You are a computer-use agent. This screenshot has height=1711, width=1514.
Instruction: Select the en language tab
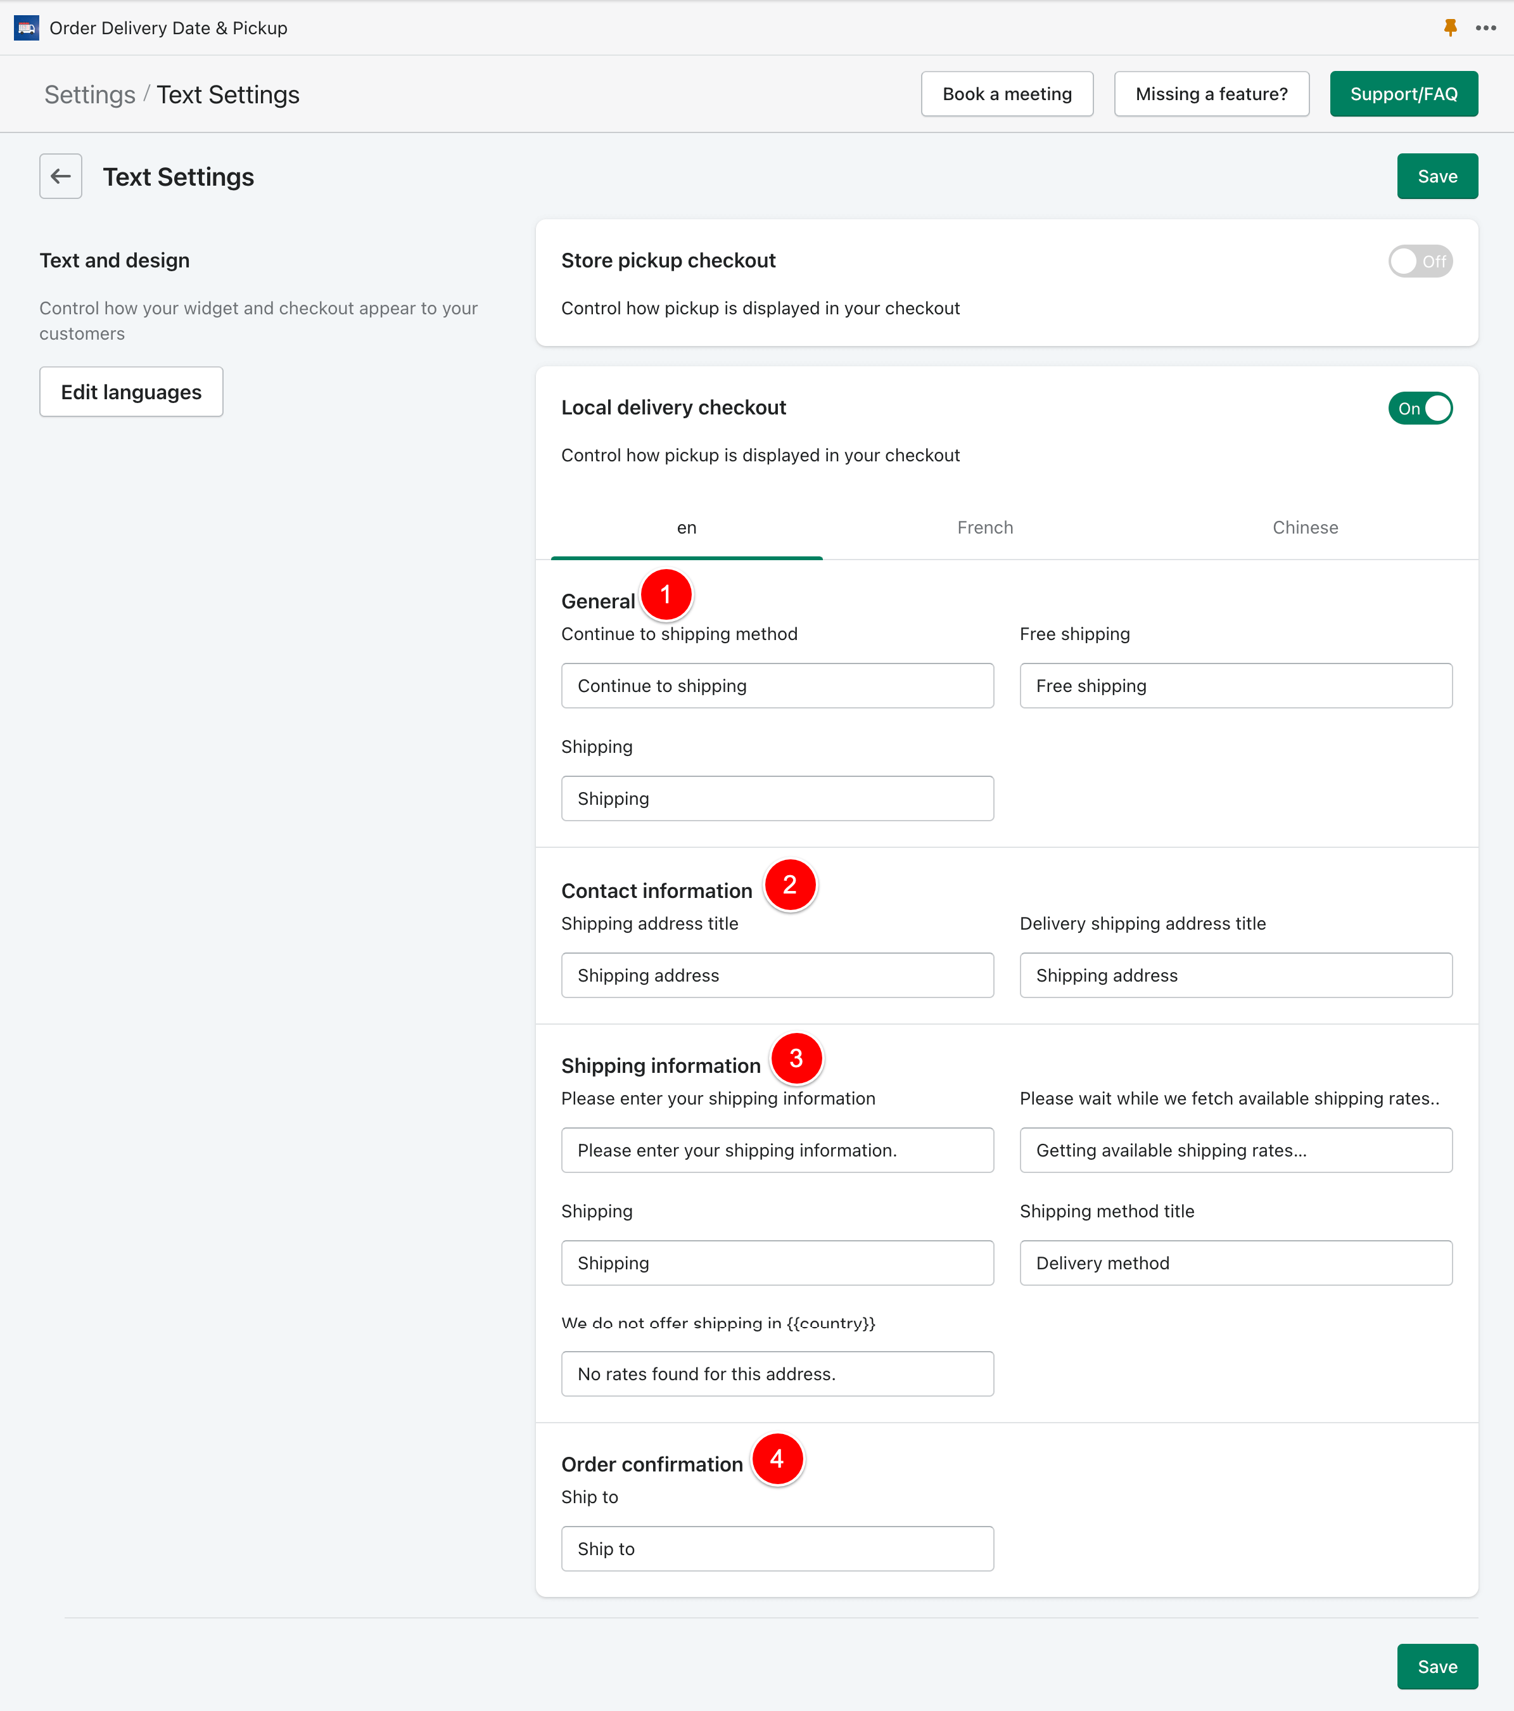tap(686, 527)
